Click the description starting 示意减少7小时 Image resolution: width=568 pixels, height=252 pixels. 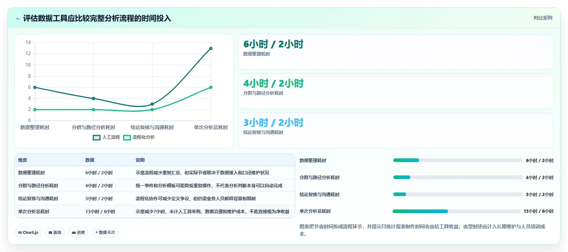click(213, 212)
